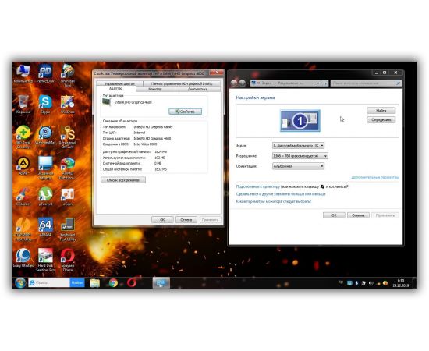Open the 360 Total Security shortcut
Viewport: 429px width, 351px height.
pos(23,136)
